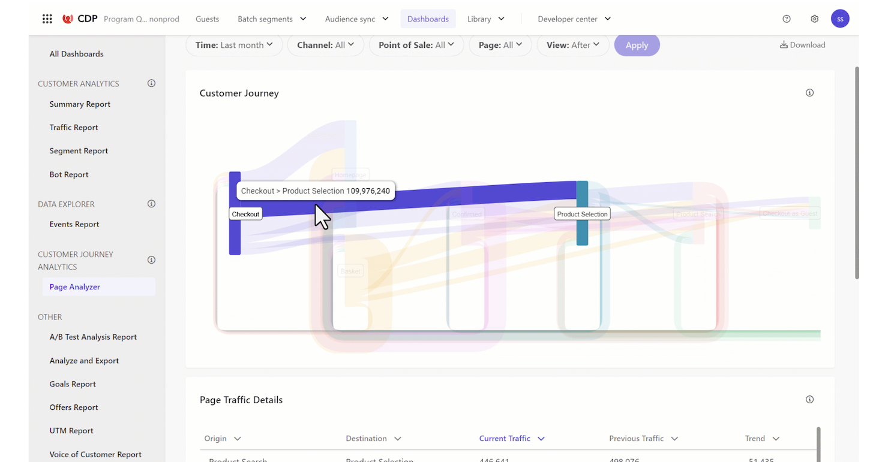This screenshot has width=888, height=462.
Task: Open the help question-mark icon
Action: 786,19
